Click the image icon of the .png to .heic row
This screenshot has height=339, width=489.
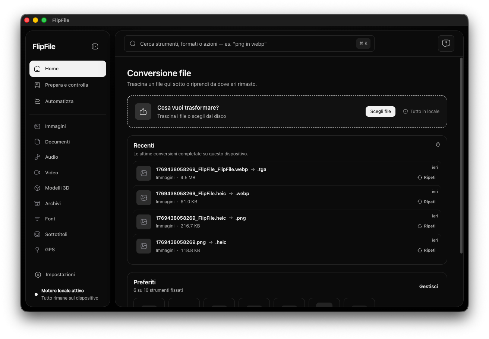[144, 246]
